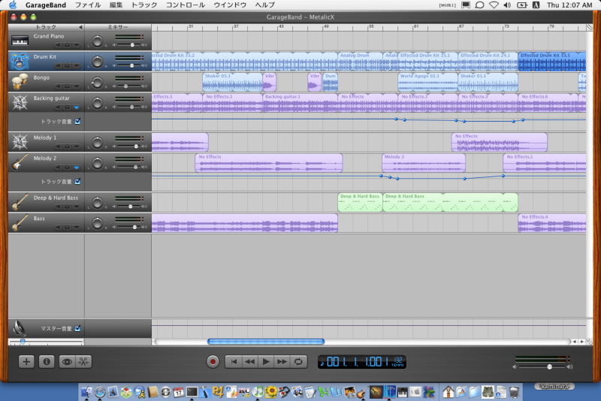Open the track editor scissors icon
This screenshot has height=401, width=601.
pos(83,361)
